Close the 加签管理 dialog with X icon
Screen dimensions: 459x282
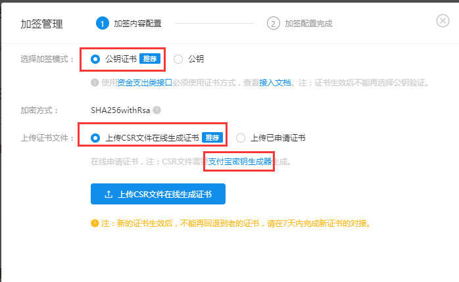tap(443, 21)
